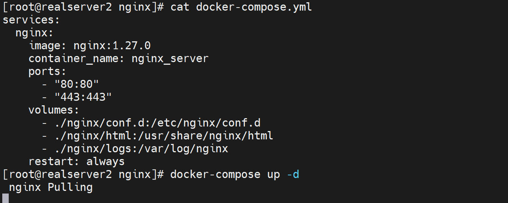The height and width of the screenshot is (203, 508).
Task: Click the docker-compose.yml filename in the cat command
Action: click(254, 7)
